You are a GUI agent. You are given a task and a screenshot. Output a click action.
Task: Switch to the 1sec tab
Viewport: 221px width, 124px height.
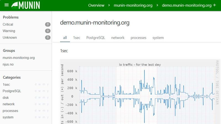[x=77, y=38]
